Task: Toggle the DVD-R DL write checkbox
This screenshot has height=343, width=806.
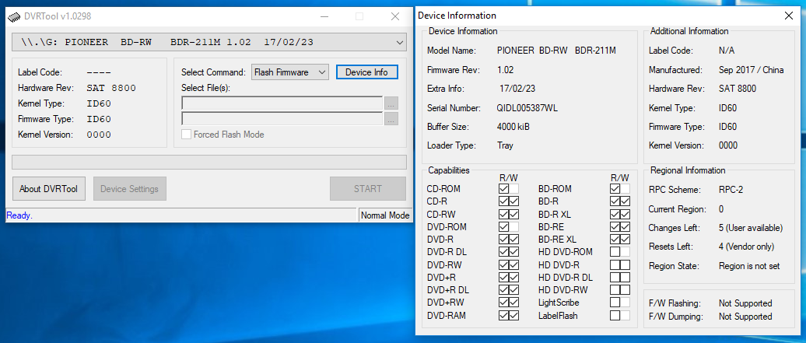Action: pos(513,252)
